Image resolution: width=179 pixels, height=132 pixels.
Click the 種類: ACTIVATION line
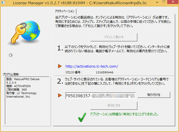18,86
